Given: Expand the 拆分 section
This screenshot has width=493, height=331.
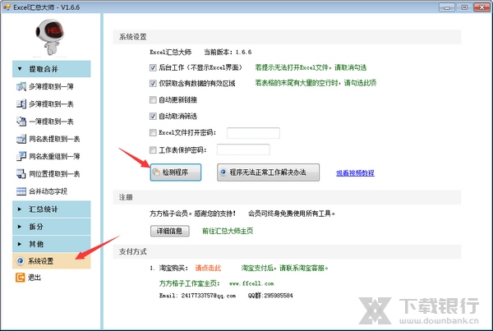Looking at the screenshot, I should (x=52, y=227).
